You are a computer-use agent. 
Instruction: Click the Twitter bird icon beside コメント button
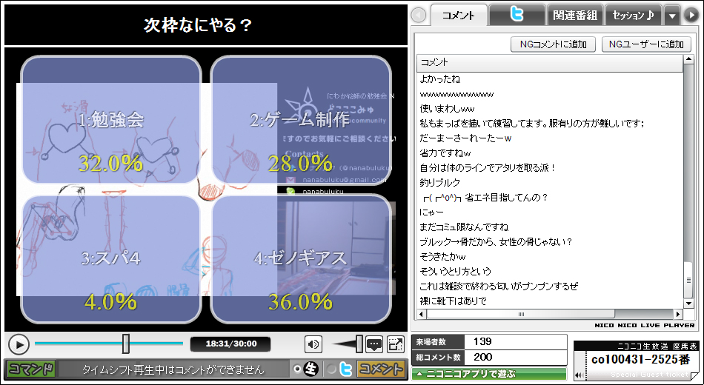tap(346, 369)
